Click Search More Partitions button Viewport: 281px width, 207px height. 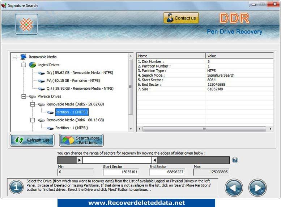coord(81,140)
